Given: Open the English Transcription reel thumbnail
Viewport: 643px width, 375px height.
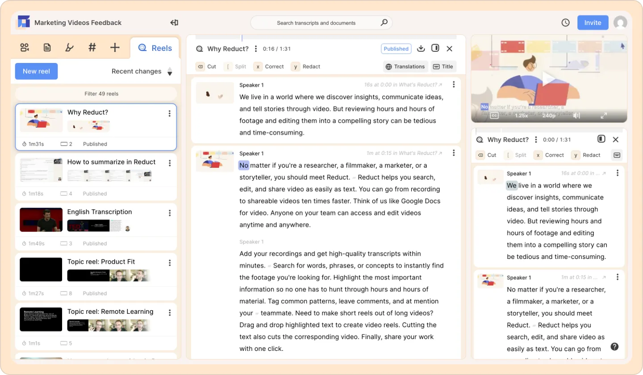Looking at the screenshot, I should click(x=41, y=220).
